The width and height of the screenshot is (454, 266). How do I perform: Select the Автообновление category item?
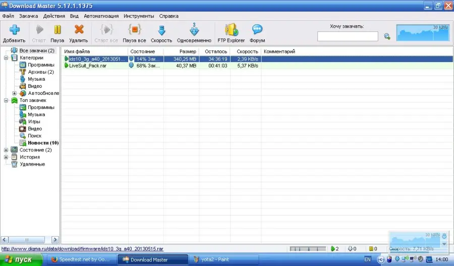click(x=43, y=93)
